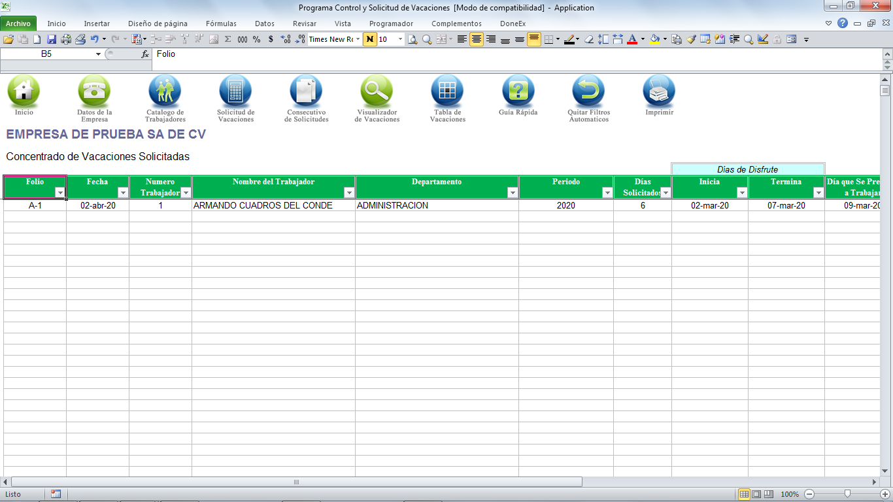The width and height of the screenshot is (893, 502).
Task: Toggle align text left
Action: tap(462, 39)
